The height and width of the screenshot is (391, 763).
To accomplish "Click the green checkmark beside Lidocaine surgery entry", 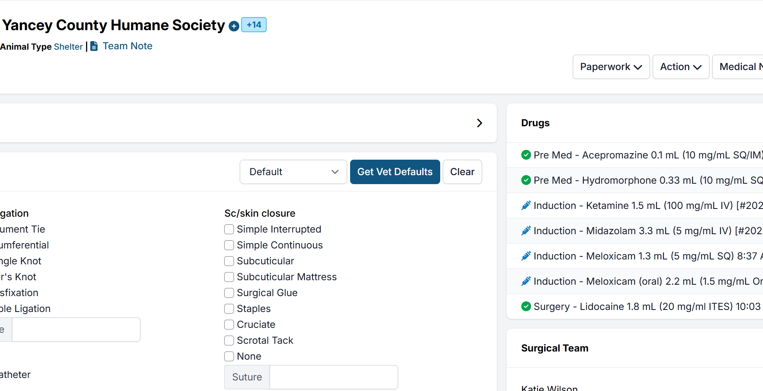I will (x=526, y=306).
